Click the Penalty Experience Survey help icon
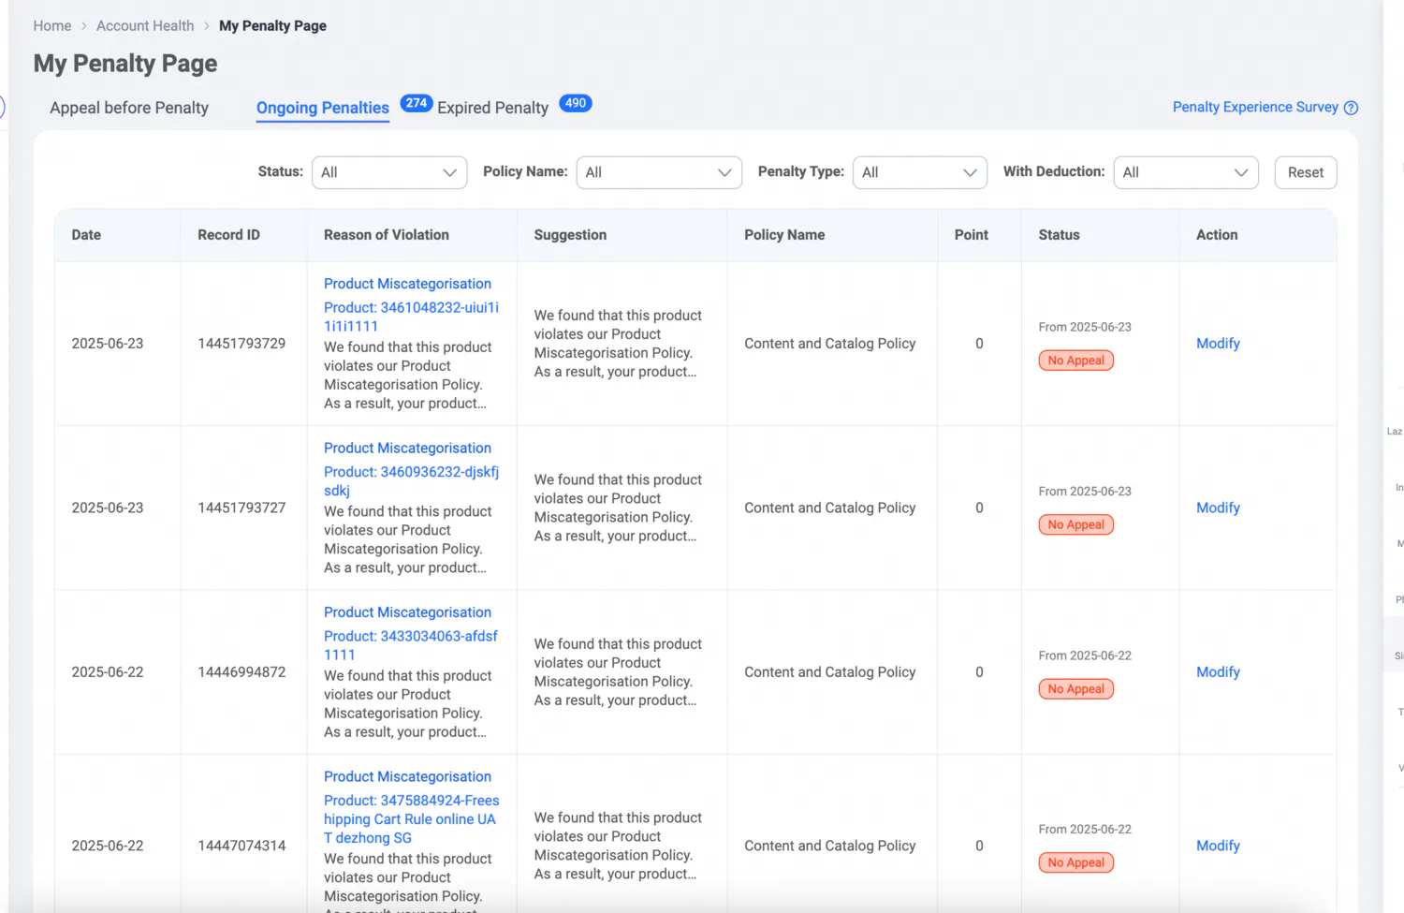 [1351, 108]
